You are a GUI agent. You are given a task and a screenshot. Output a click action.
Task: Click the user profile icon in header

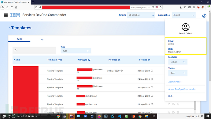(x=204, y=16)
